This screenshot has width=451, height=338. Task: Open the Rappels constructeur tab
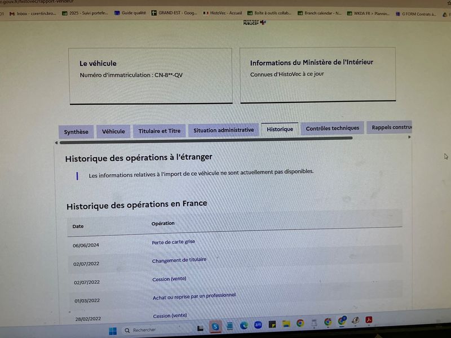[x=389, y=127]
